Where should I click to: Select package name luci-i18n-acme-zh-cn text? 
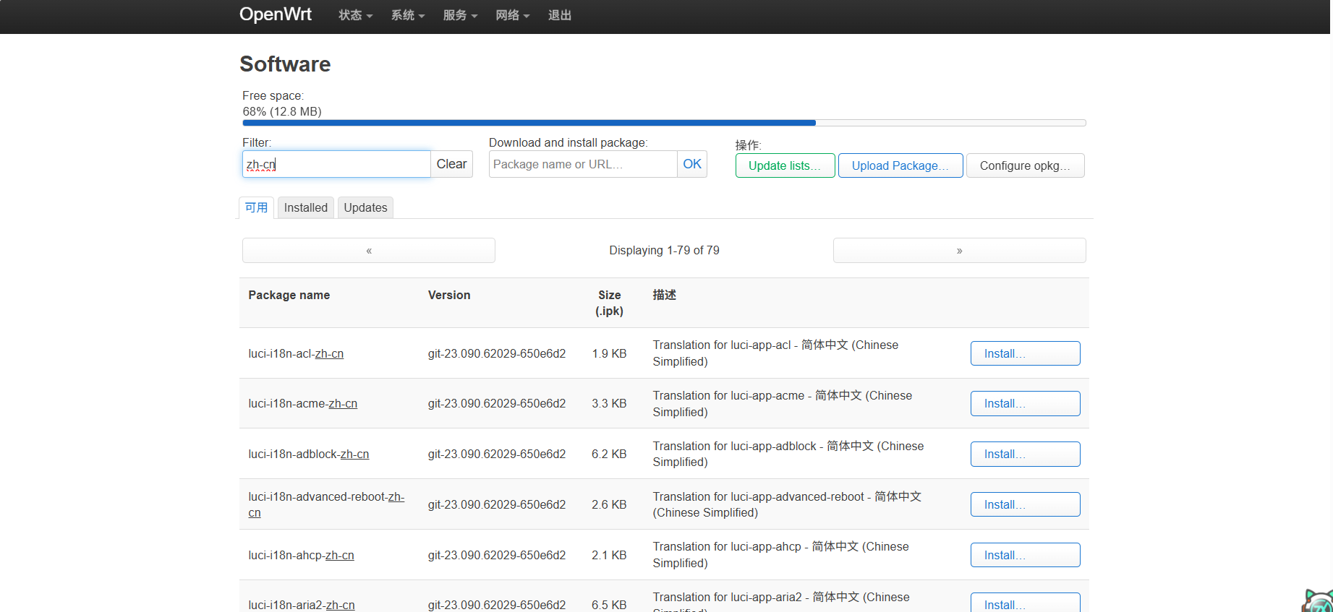click(x=303, y=403)
